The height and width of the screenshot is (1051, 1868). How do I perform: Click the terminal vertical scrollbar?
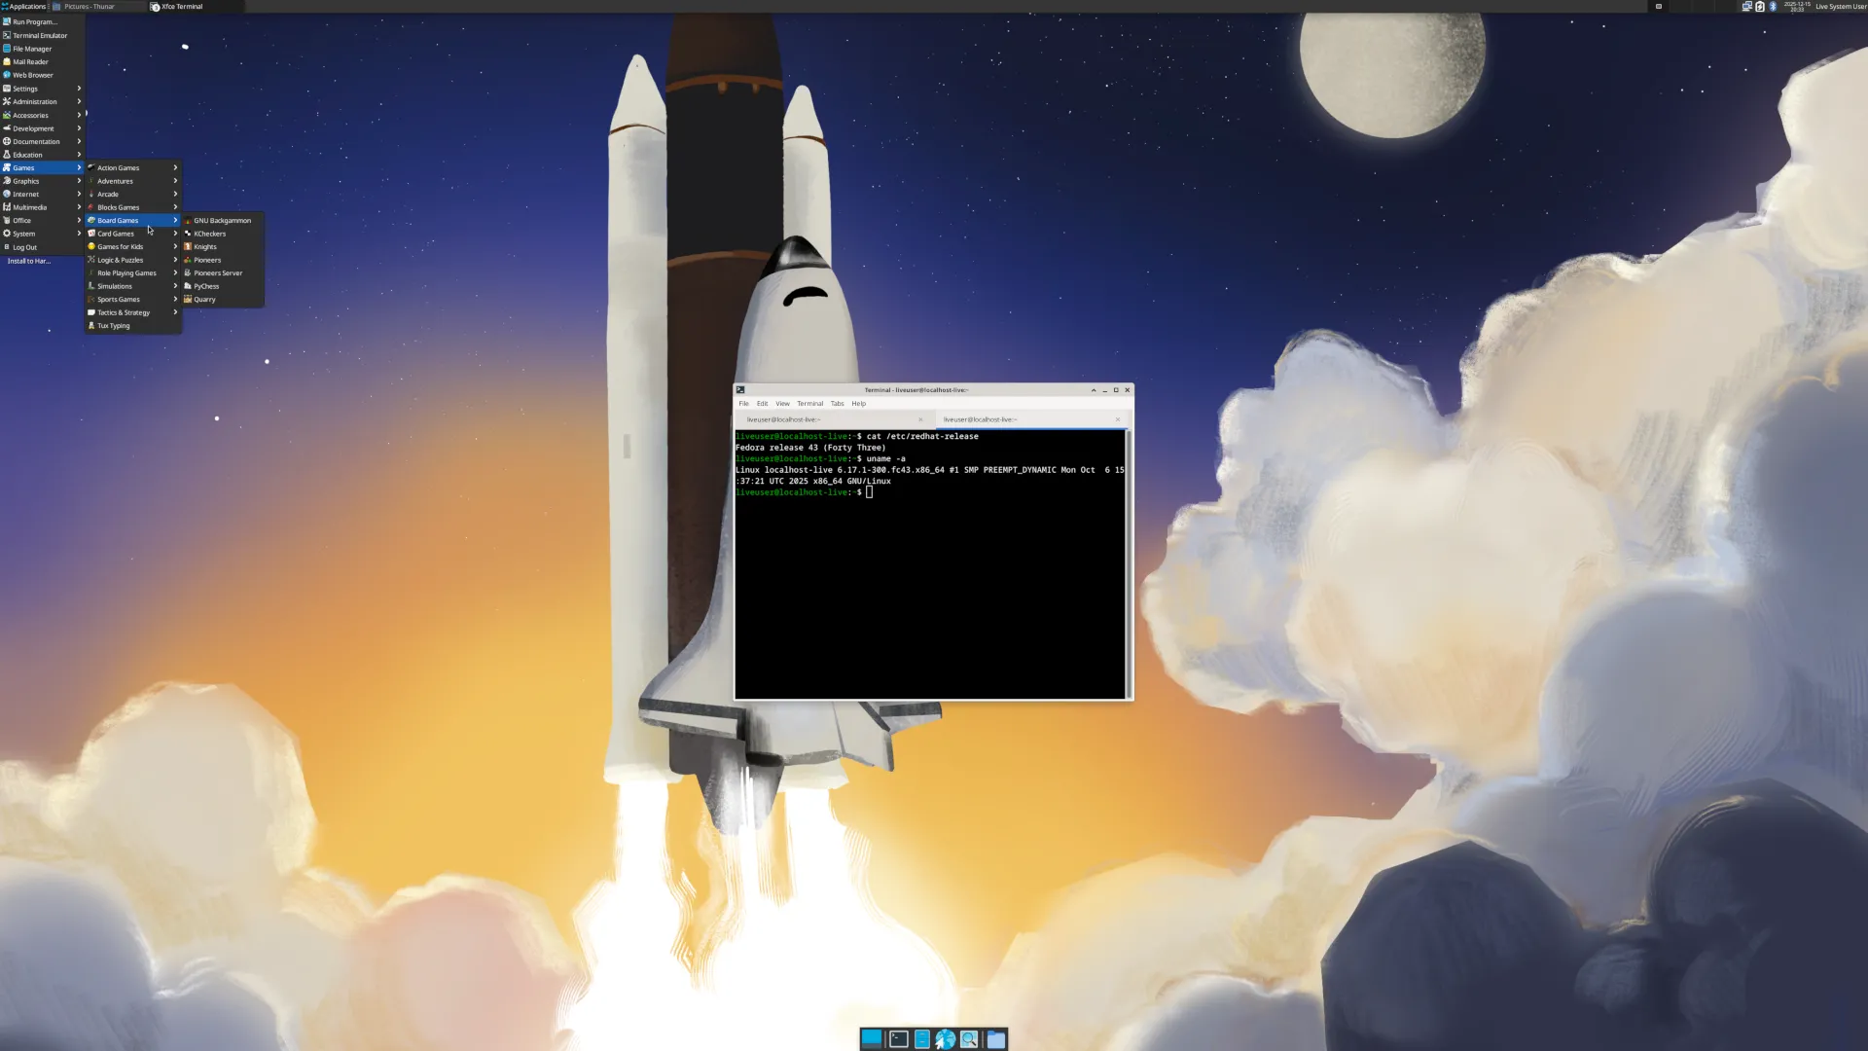(1129, 564)
